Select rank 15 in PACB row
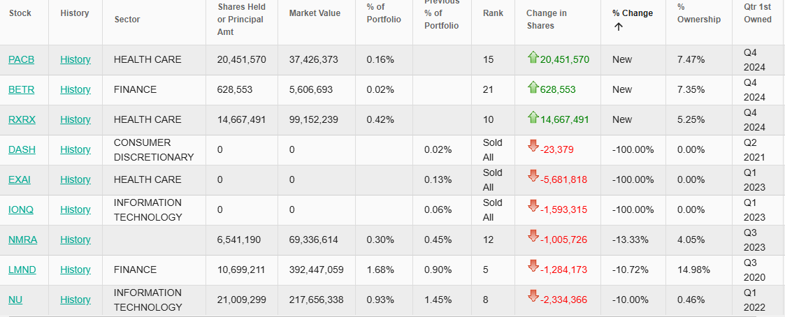Screen dimensions: 785x317 [x=488, y=59]
